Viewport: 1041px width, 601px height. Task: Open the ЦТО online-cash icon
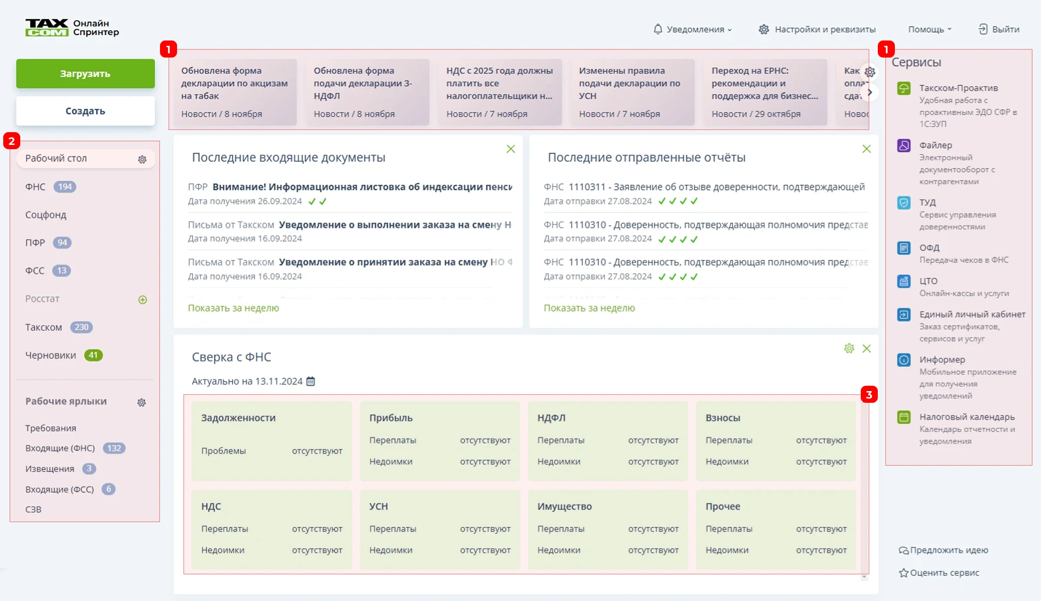(903, 281)
